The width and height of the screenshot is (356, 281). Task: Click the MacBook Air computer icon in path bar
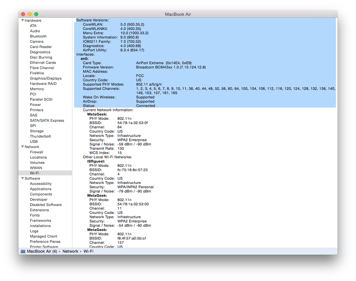pos(23,251)
